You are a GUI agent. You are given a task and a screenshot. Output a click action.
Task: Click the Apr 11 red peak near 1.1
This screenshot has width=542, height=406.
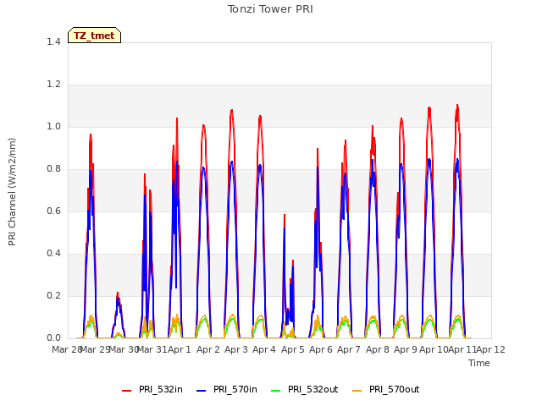[x=457, y=105]
